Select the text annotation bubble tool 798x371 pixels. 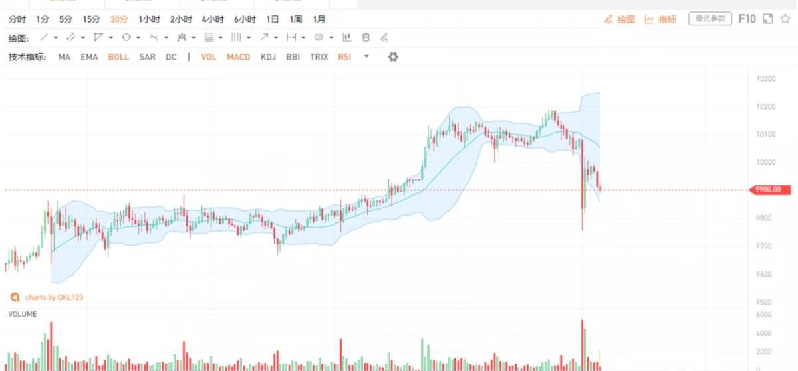click(x=319, y=38)
